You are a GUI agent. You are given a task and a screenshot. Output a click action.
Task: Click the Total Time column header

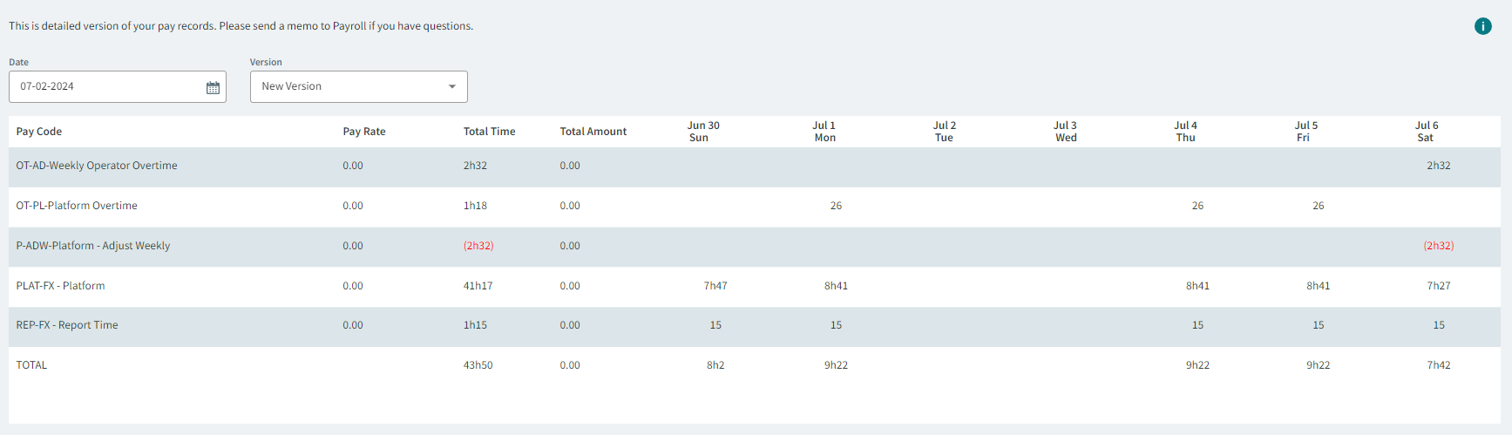point(489,132)
